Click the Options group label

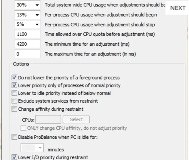21,64
